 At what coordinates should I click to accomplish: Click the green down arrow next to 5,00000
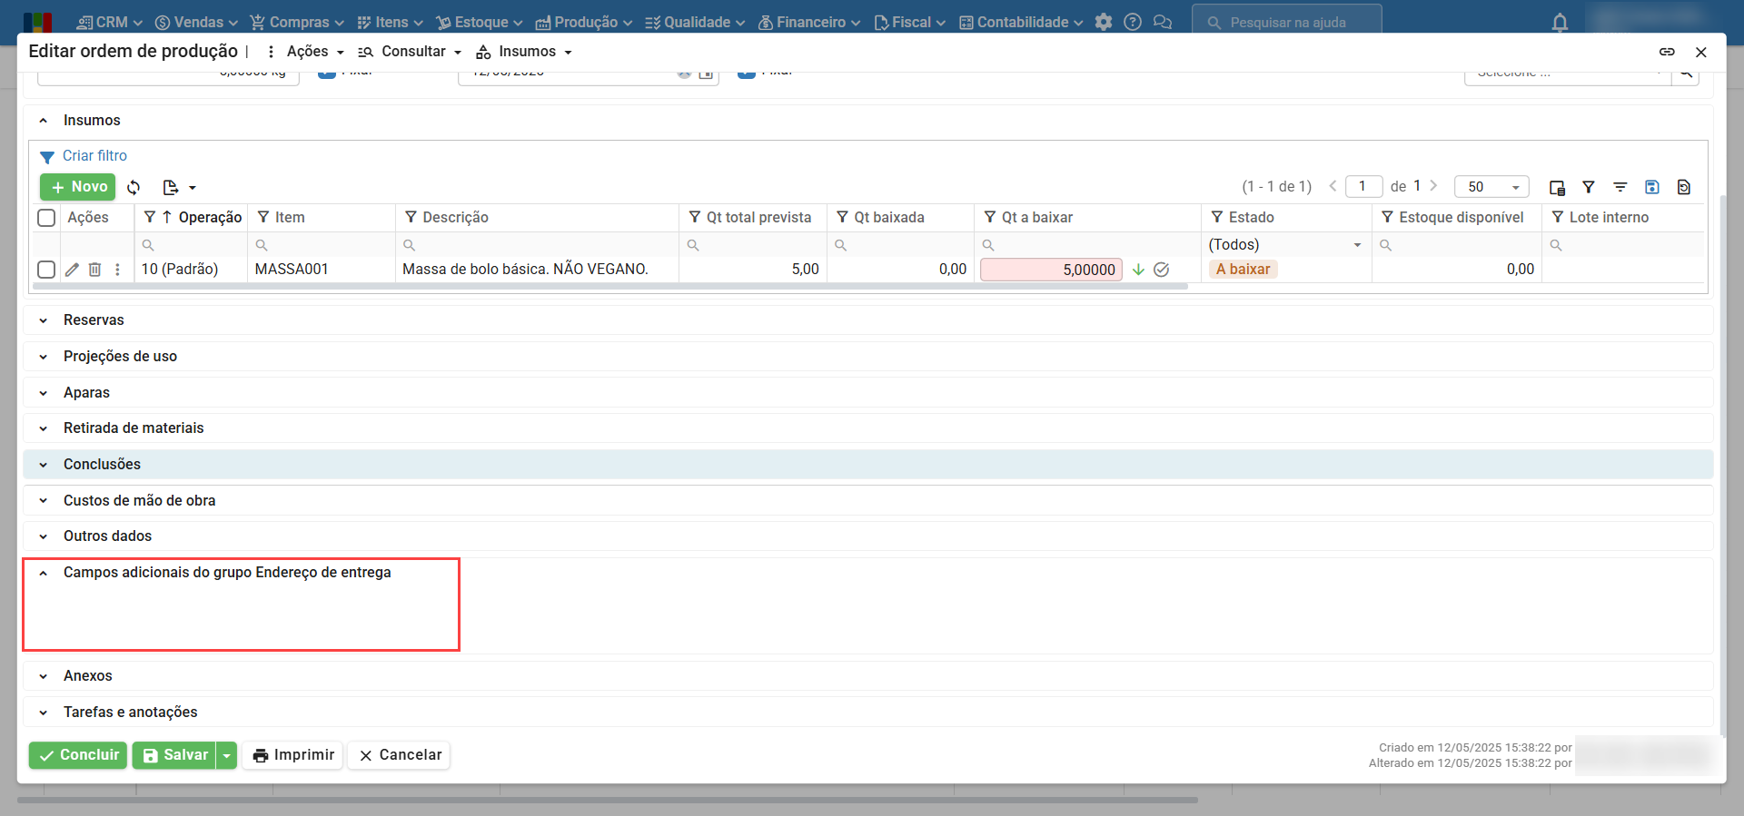[x=1138, y=270]
